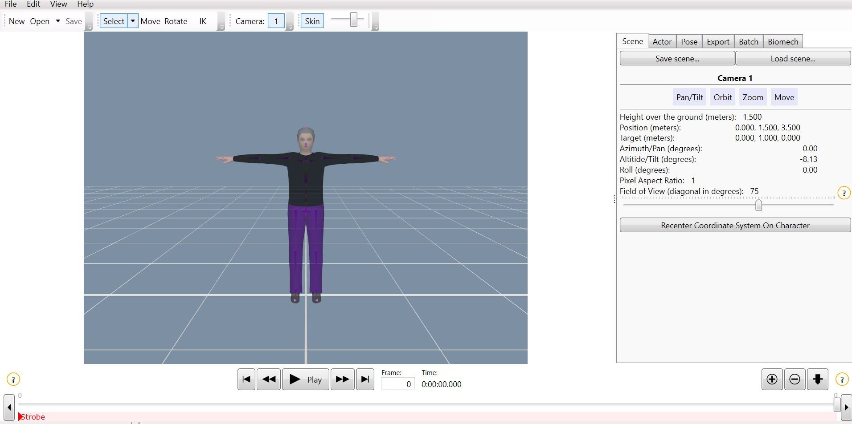The image size is (852, 424).
Task: Switch to the Scene tab
Action: [x=632, y=41]
